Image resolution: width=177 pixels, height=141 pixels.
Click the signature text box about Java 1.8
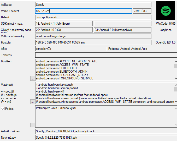(x=104, y=116)
